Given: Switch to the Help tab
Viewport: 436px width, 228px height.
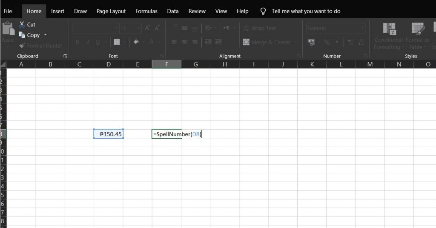Looking at the screenshot, I should click(242, 11).
